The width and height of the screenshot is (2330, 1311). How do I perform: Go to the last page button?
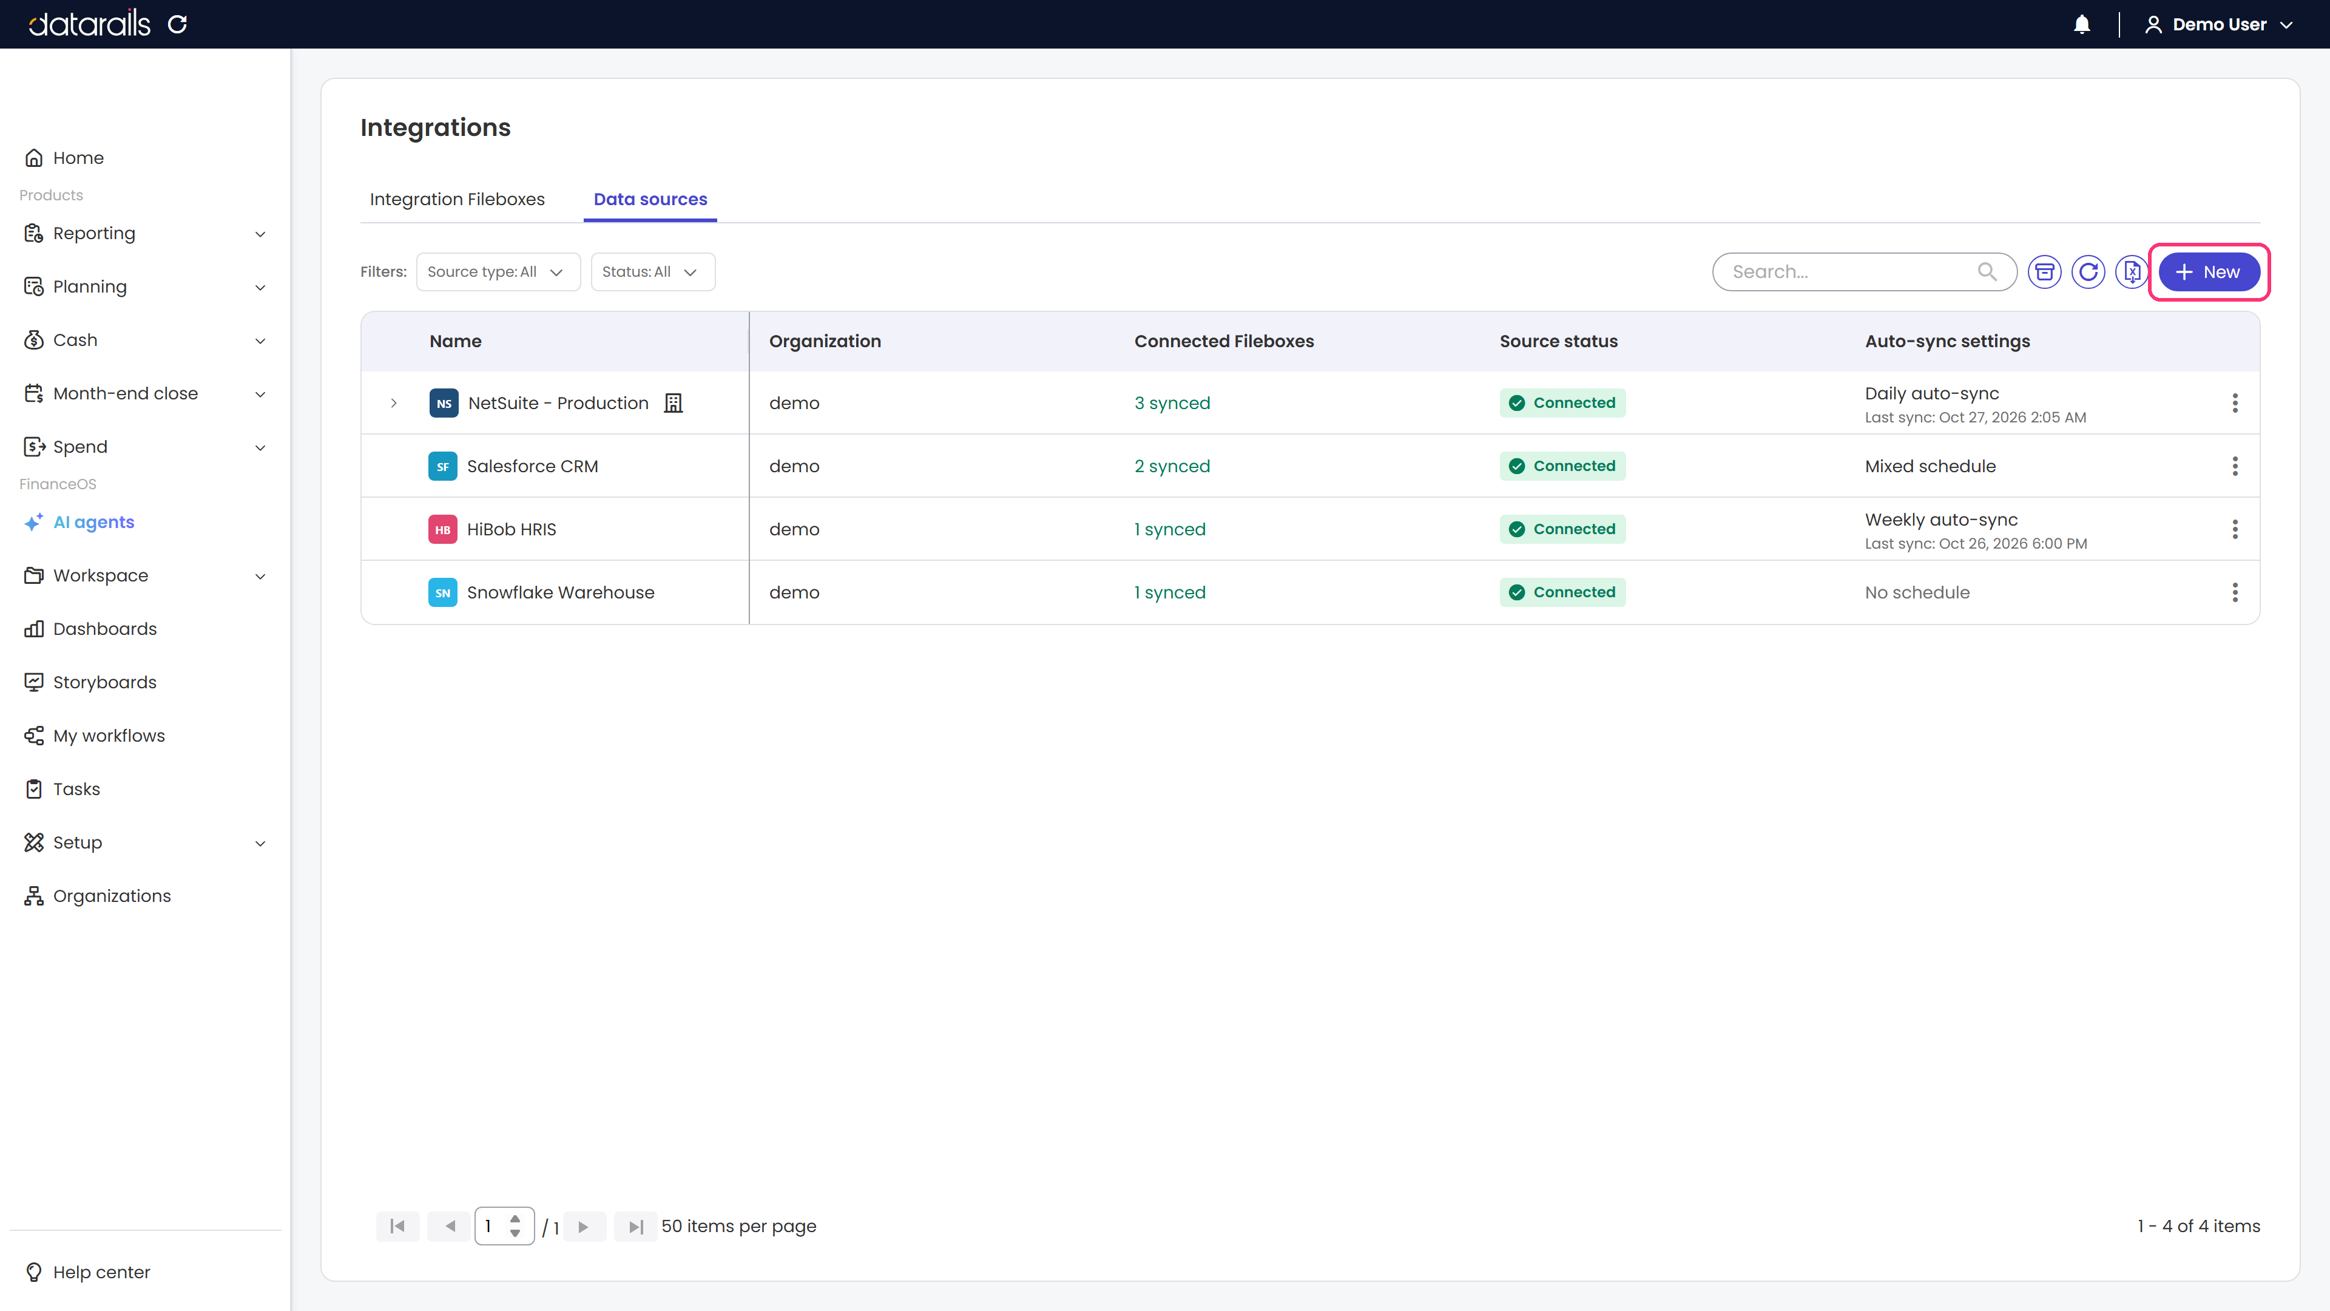point(636,1227)
